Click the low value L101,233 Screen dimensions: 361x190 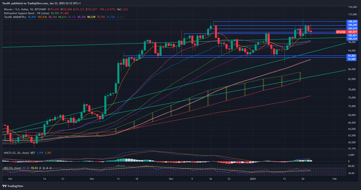coord(79,9)
